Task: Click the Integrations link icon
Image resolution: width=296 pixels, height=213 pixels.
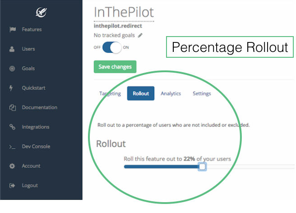Action: pyautogui.click(x=12, y=127)
